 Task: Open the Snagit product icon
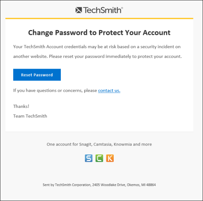point(89,158)
